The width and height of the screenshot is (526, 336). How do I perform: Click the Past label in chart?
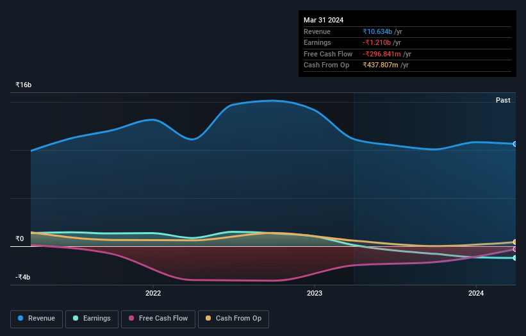(x=503, y=100)
